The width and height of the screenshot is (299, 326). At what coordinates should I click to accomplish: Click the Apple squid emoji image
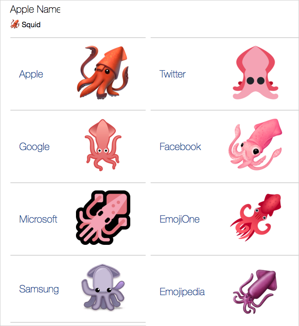(x=103, y=73)
